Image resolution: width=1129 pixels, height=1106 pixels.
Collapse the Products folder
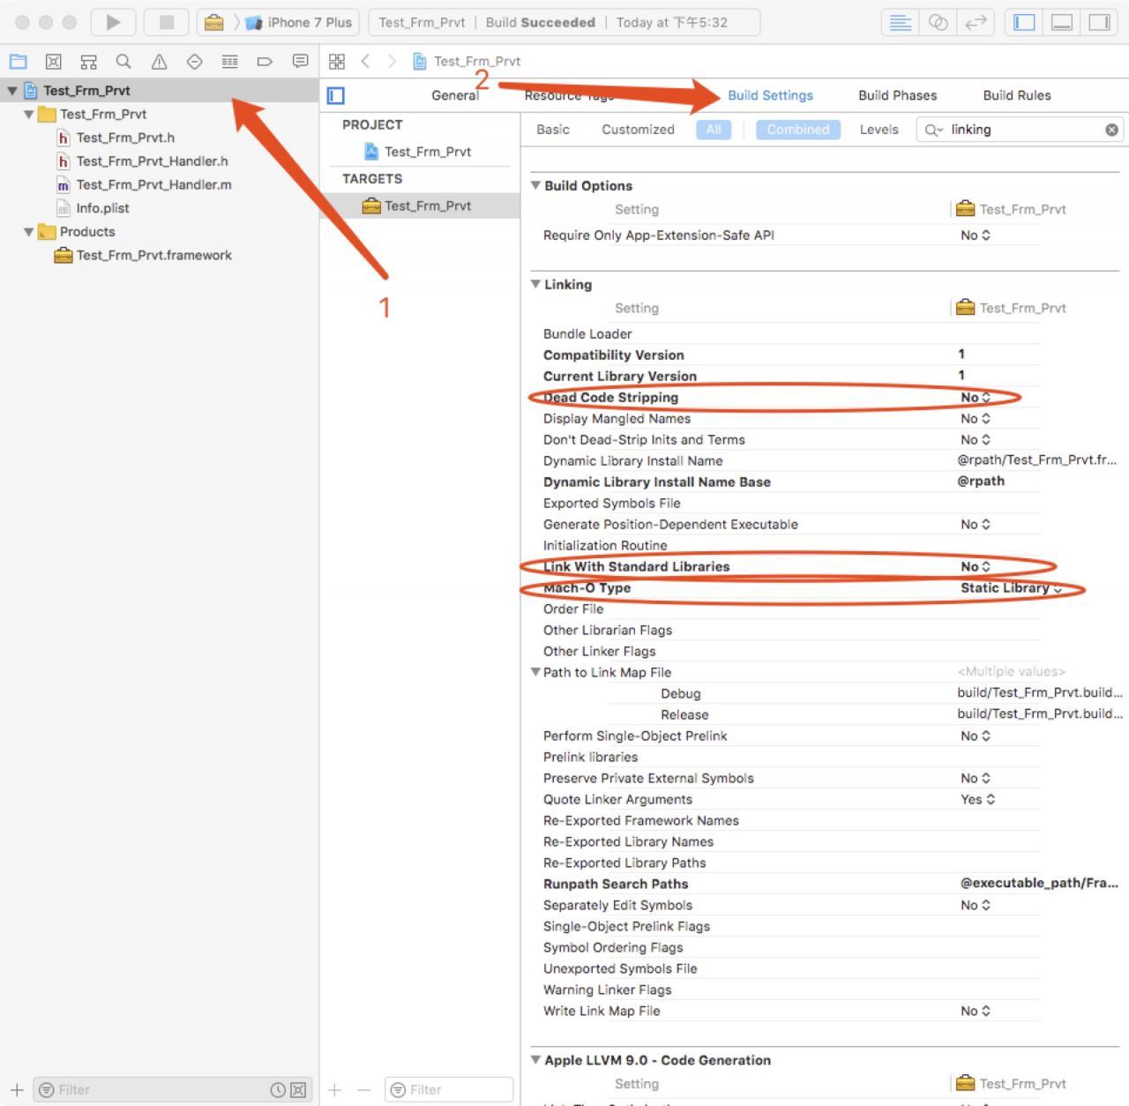29,232
